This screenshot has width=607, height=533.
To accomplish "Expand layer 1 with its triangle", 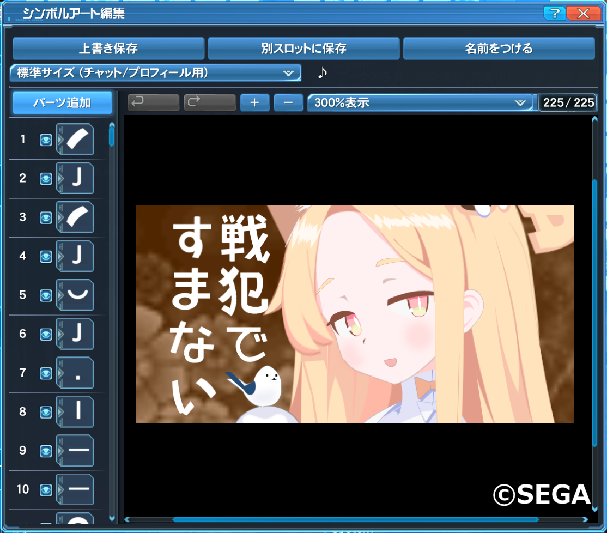I will click(x=60, y=140).
